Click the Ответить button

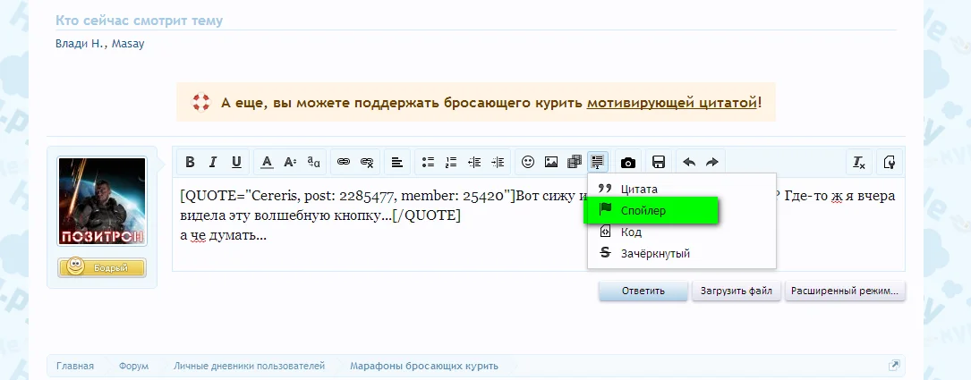tap(643, 291)
